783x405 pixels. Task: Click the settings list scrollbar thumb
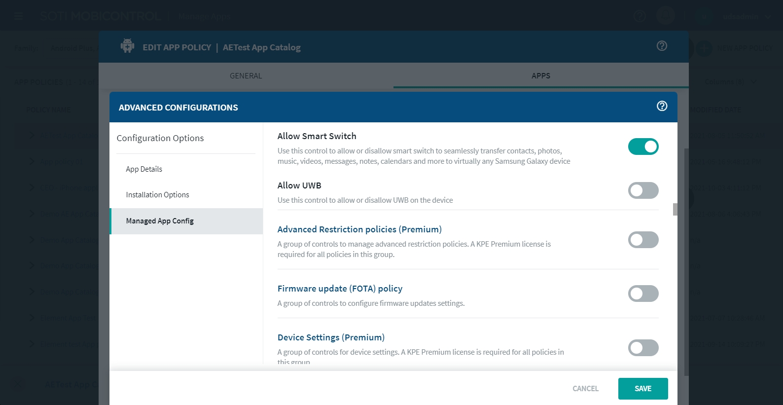pos(675,209)
